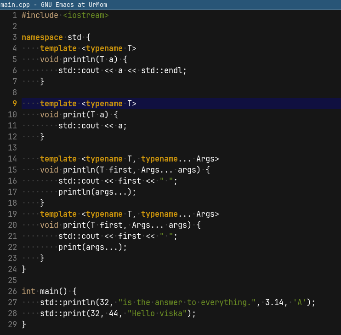Click "template" keyword on line 19
The height and width of the screenshot is (335, 341).
(58, 214)
